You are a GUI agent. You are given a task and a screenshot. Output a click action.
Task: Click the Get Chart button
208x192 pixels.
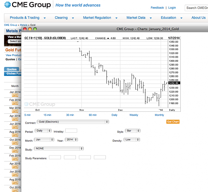pos(173,122)
